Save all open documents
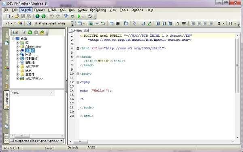The width and height of the screenshot is (243, 152). click(29, 16)
